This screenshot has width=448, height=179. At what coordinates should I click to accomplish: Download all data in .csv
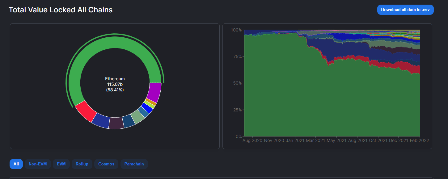coord(405,10)
